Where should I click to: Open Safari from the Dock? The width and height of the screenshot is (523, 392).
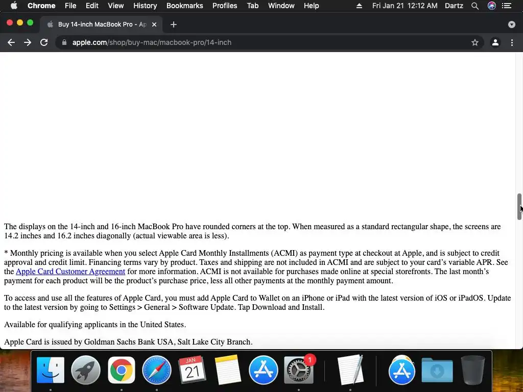157,370
